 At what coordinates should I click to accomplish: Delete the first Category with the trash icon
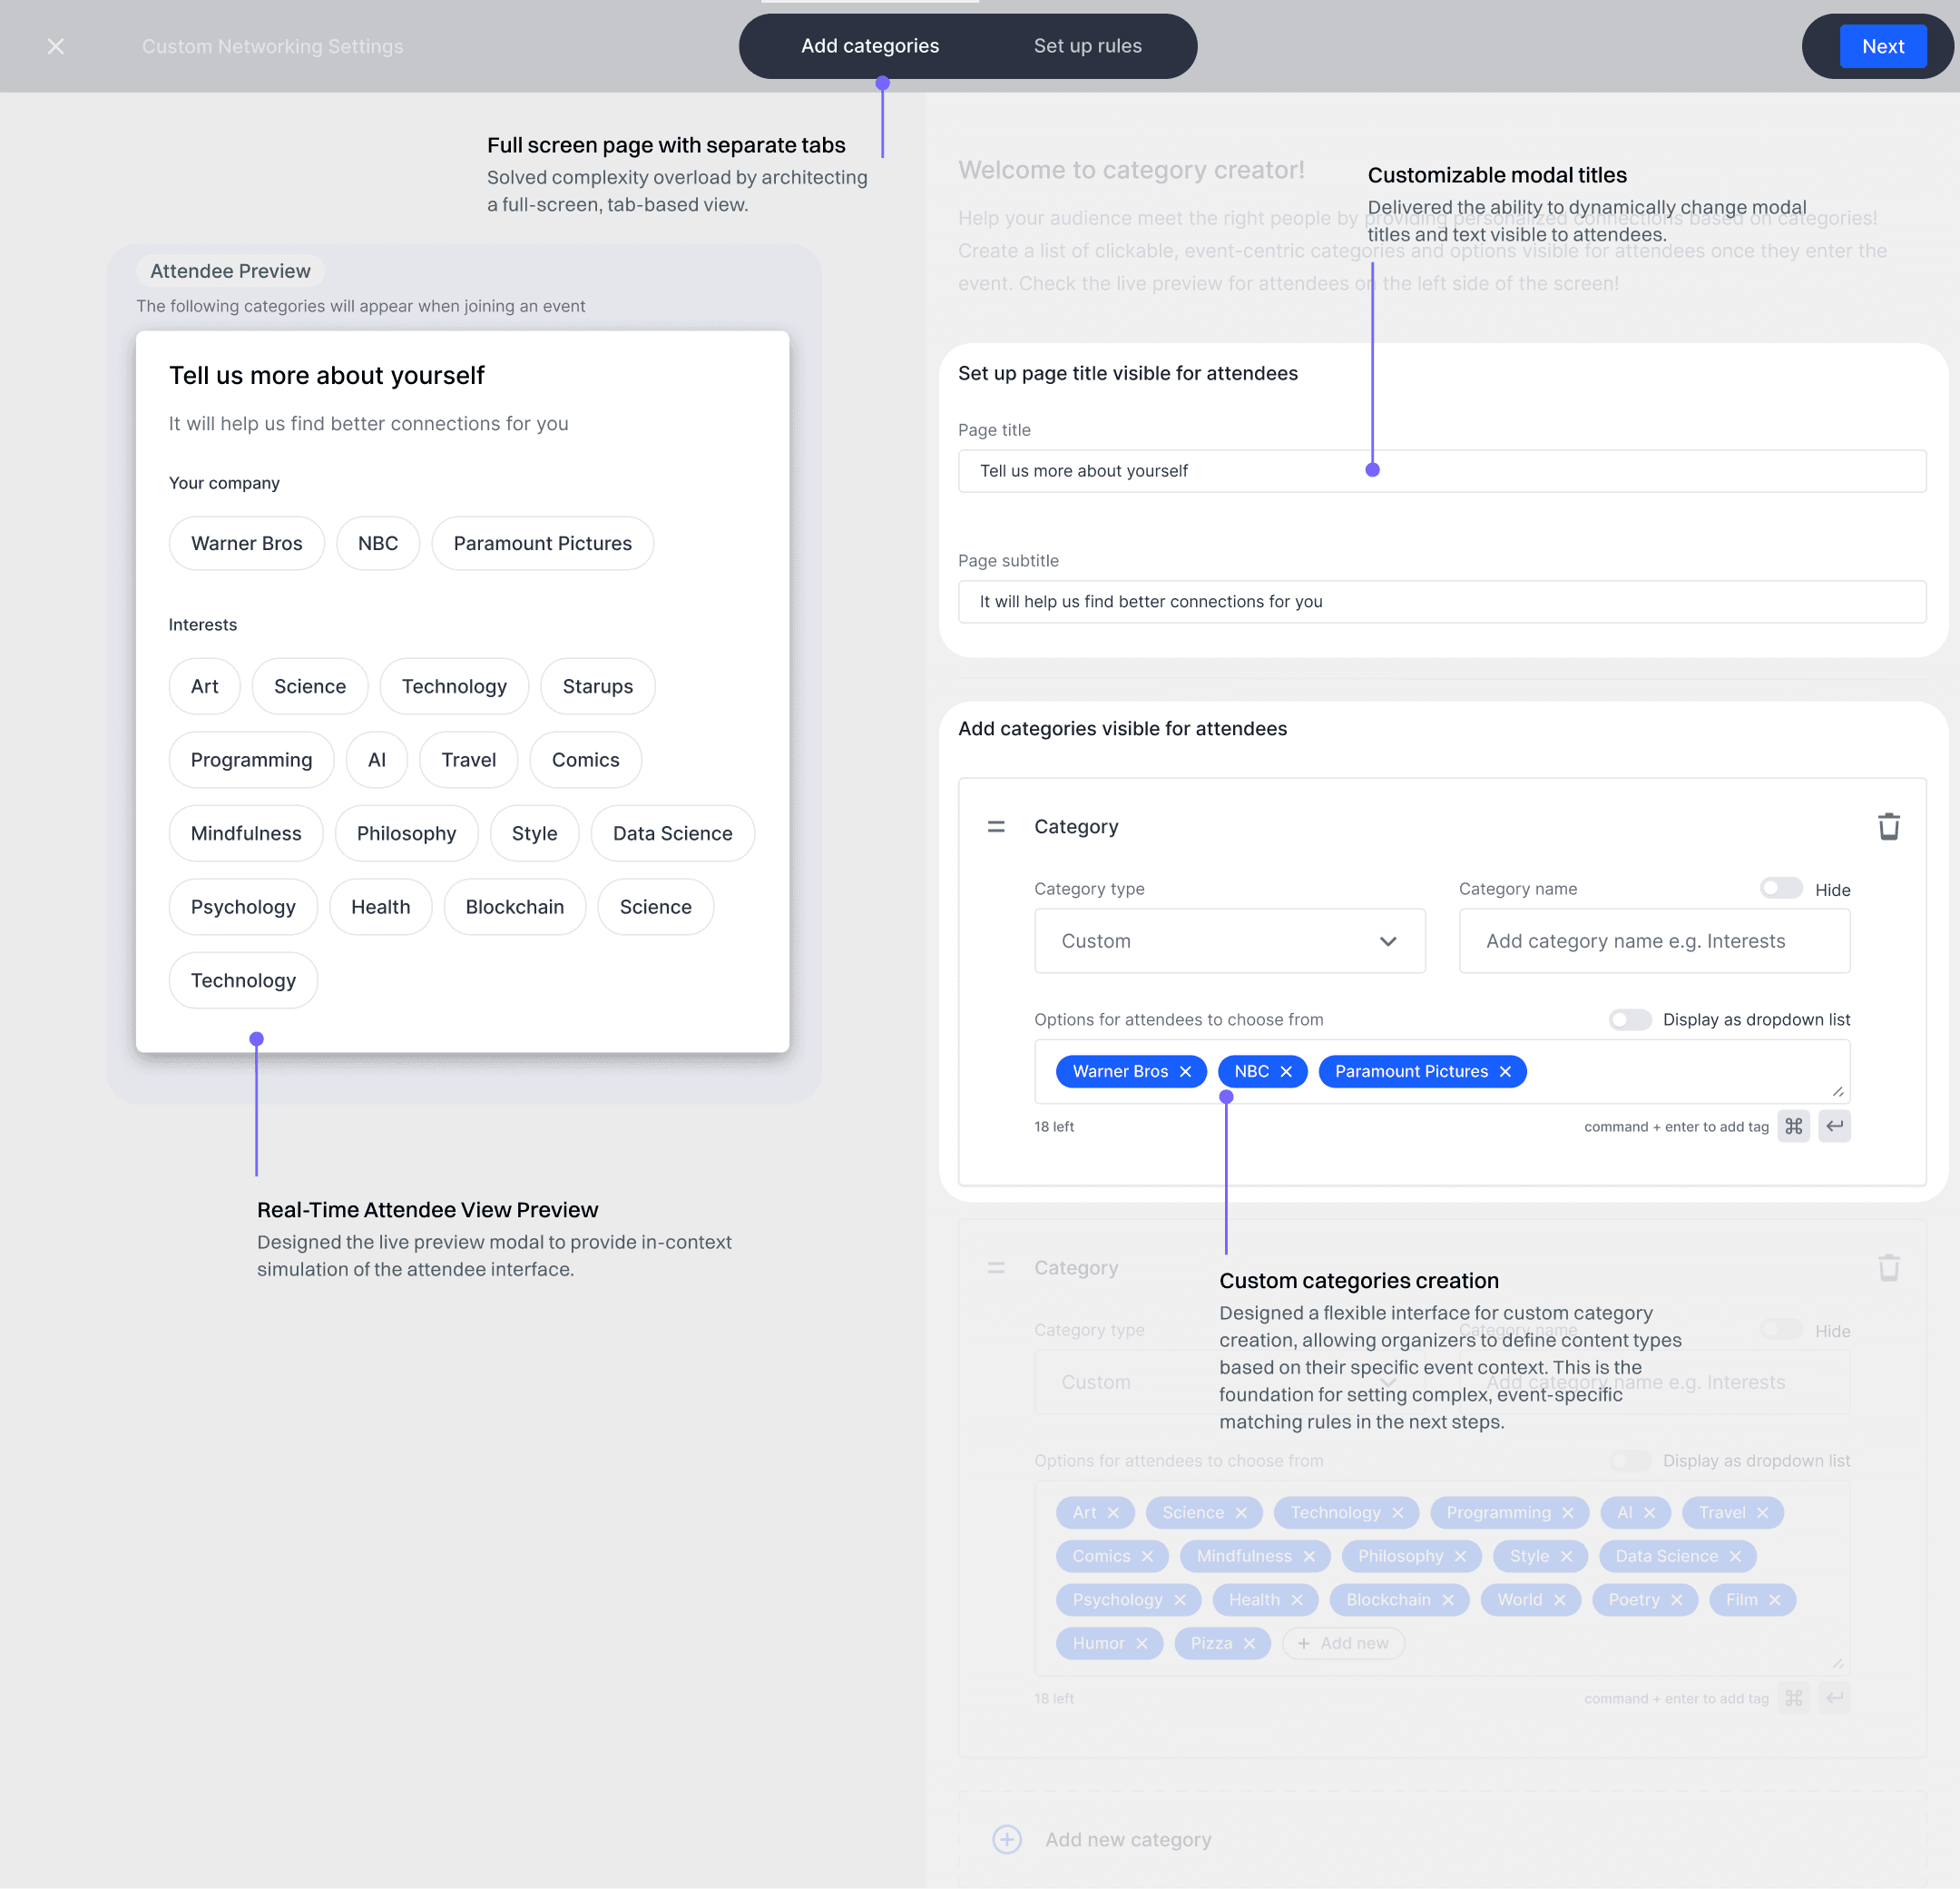click(x=1888, y=826)
